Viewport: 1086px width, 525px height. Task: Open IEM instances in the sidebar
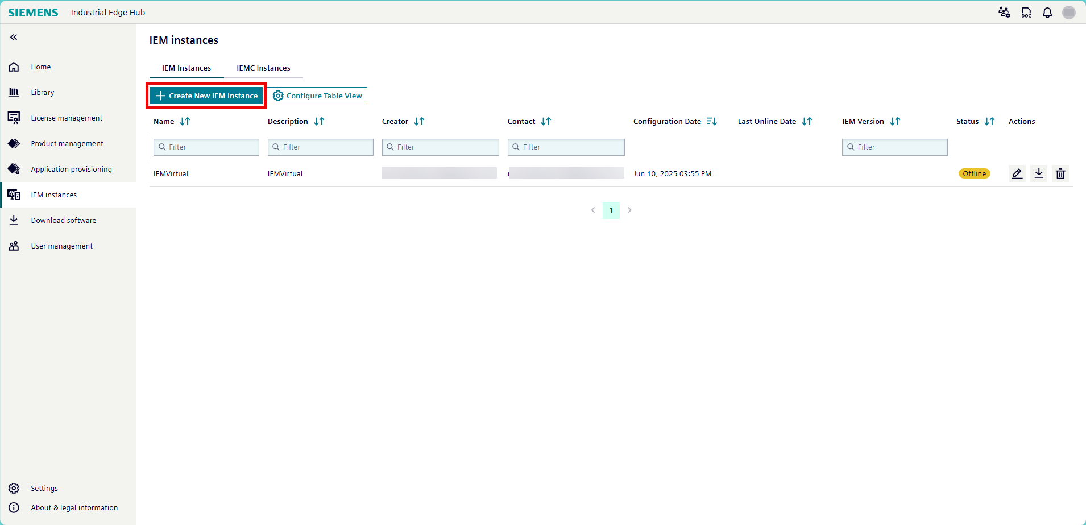(53, 195)
